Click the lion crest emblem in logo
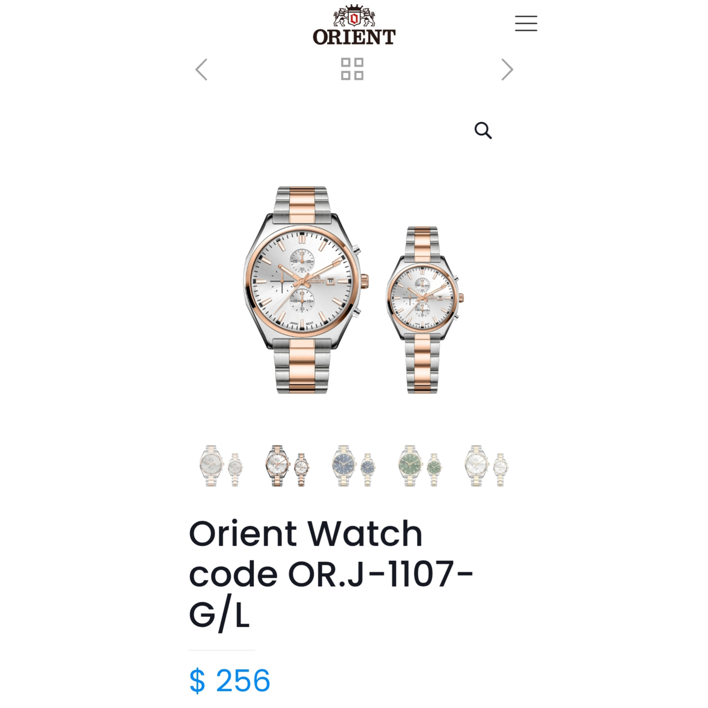This screenshot has width=708, height=708. (354, 16)
